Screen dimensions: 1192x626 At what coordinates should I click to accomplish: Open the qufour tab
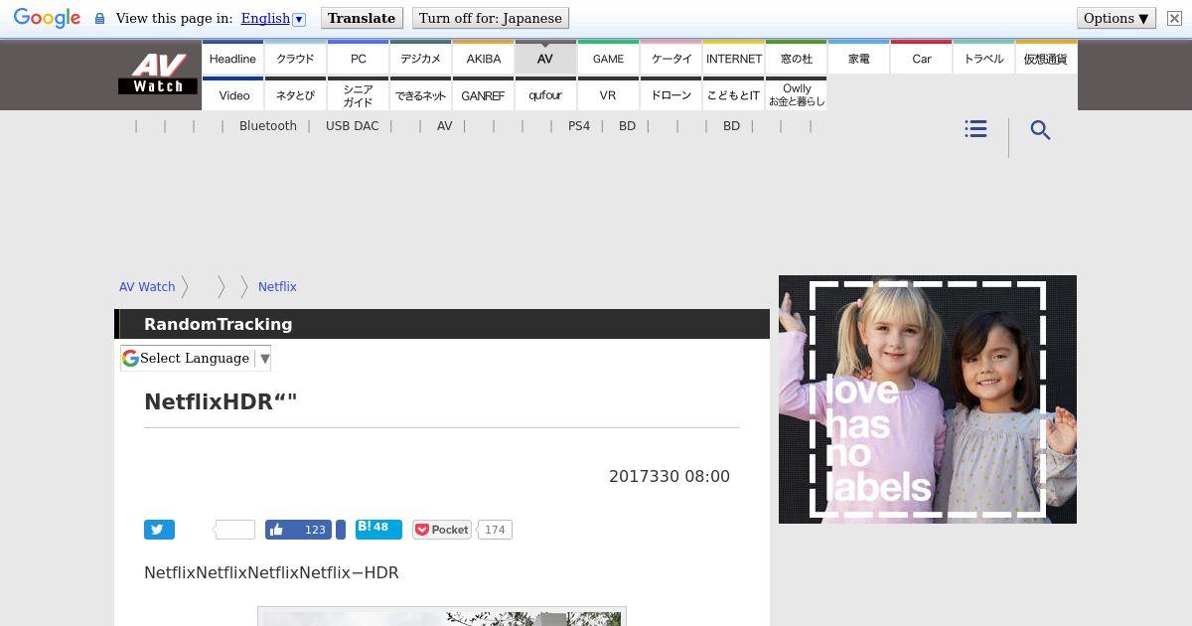coord(545,94)
